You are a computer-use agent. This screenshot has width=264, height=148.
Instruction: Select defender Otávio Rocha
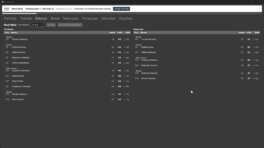67,47
